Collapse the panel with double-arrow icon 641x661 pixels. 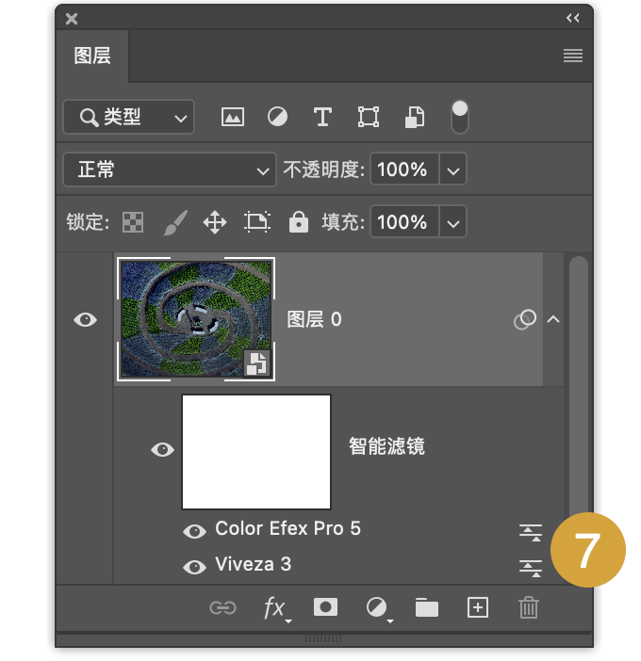[x=572, y=18]
